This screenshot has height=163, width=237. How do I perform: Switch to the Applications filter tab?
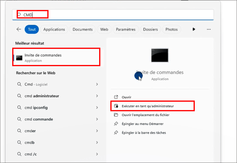(x=54, y=29)
